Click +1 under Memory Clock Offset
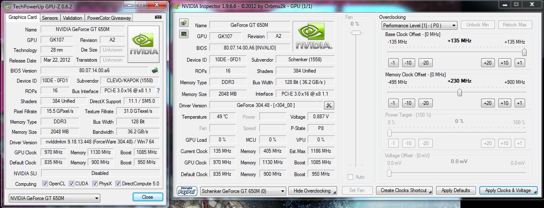This screenshot has height=208, width=544. (520, 103)
